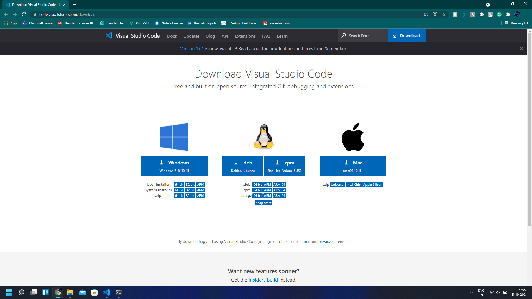Click the .deb Debian Ubuntu download button

point(243,166)
